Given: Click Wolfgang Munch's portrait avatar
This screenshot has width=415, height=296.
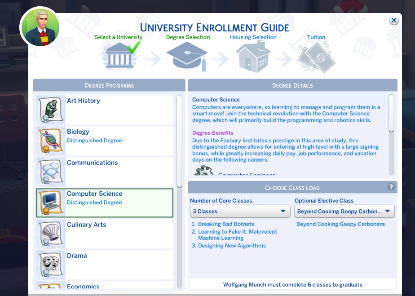Looking at the screenshot, I should coord(40,28).
